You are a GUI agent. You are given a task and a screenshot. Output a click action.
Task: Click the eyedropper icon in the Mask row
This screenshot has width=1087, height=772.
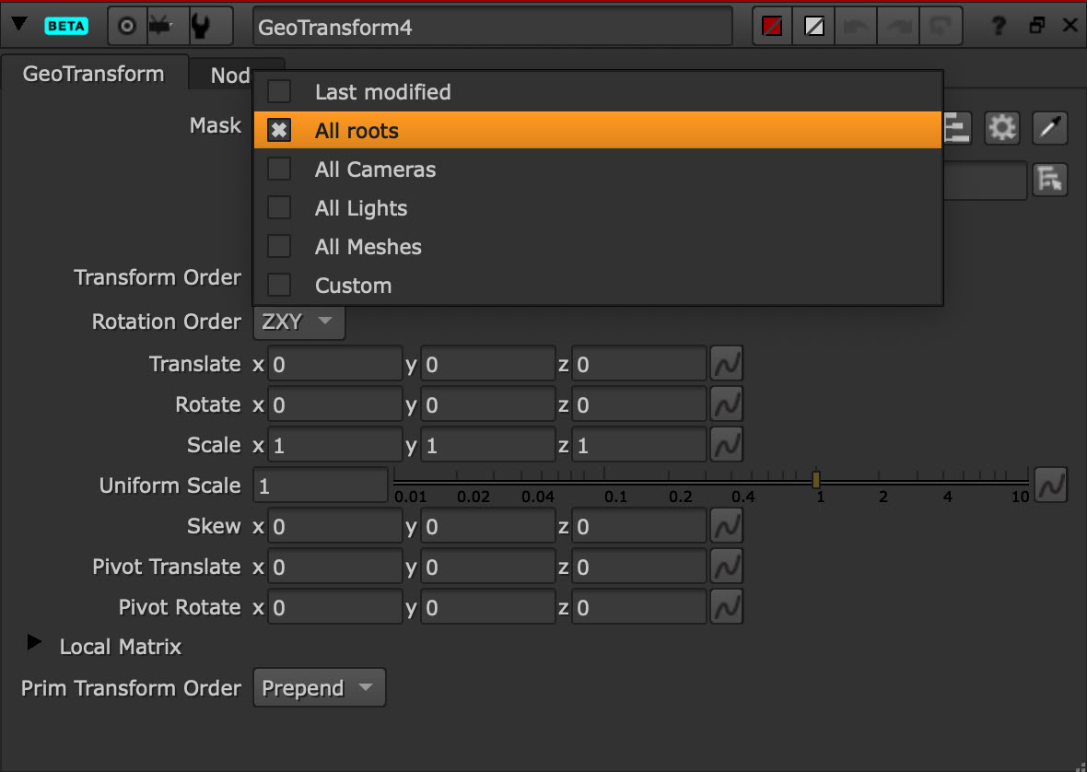pyautogui.click(x=1050, y=128)
